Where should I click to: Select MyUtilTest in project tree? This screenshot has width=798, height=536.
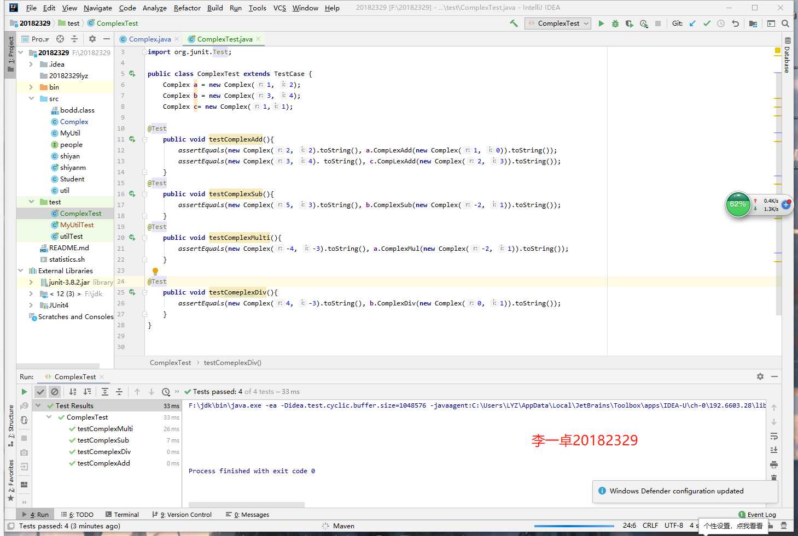click(77, 225)
